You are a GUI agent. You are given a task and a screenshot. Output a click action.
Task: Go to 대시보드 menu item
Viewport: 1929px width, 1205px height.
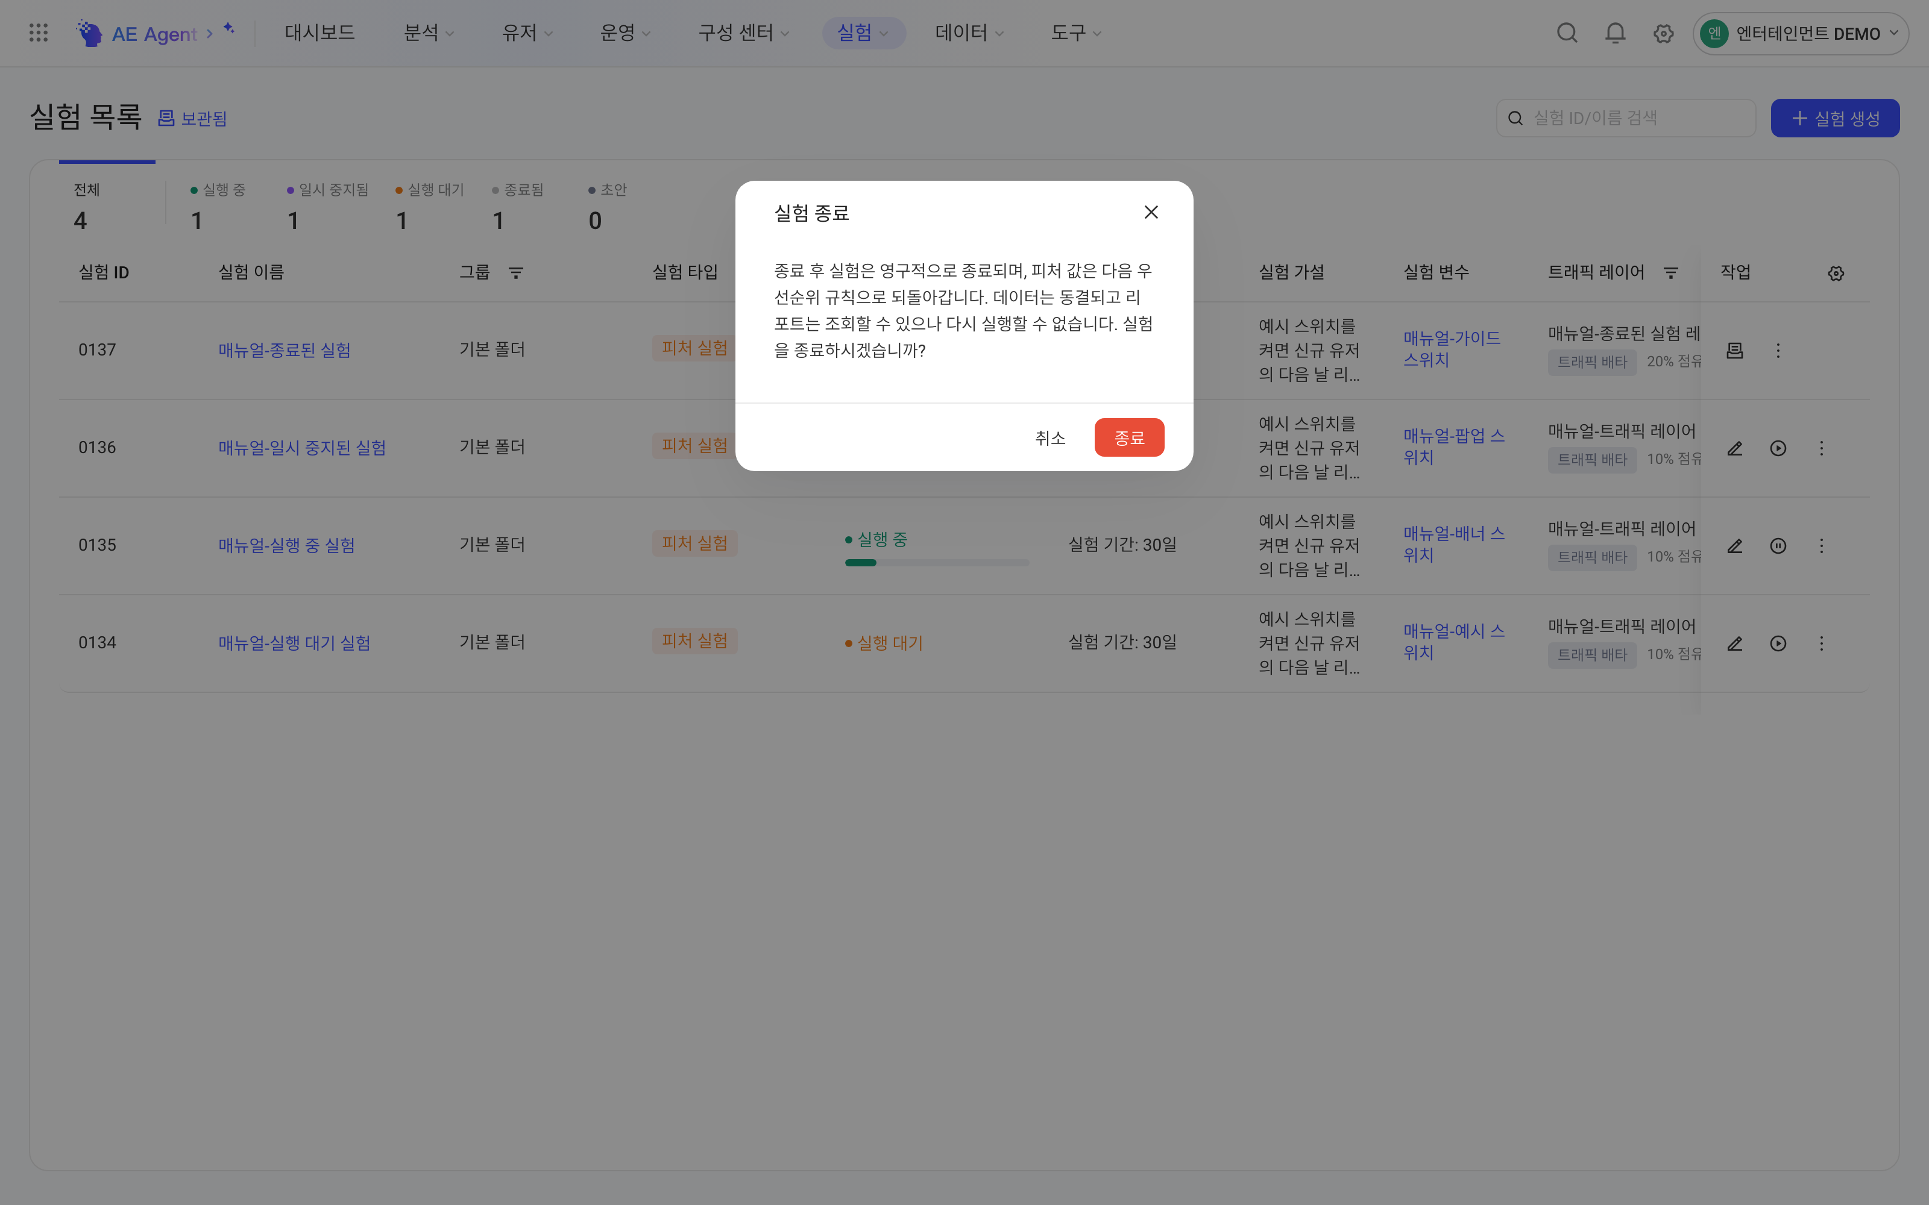319,33
